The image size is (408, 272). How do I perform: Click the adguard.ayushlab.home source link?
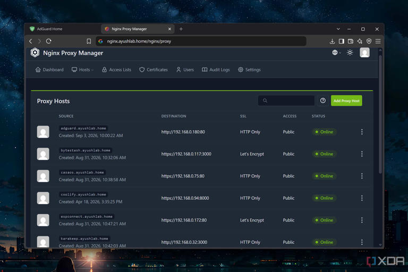click(x=83, y=128)
